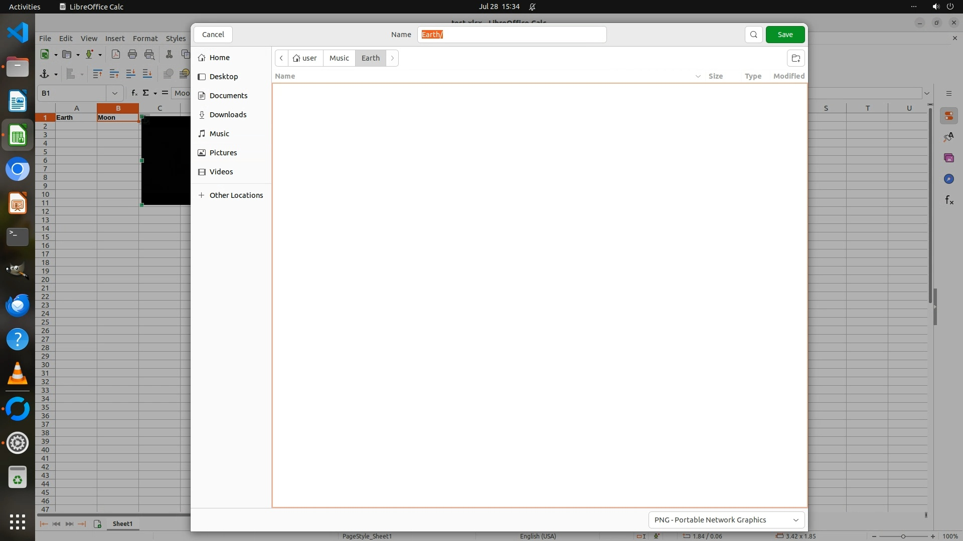
Task: Open the Functions sidebar panel
Action: [x=948, y=200]
